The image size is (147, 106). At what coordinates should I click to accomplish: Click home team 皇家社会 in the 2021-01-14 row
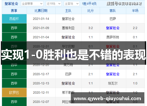tap(68, 19)
